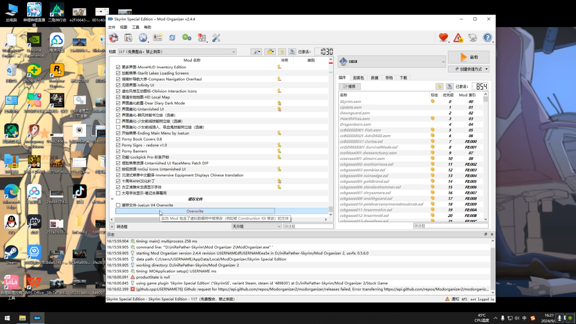
Task: Open the 档案 profile dropdown
Action: tap(177, 52)
